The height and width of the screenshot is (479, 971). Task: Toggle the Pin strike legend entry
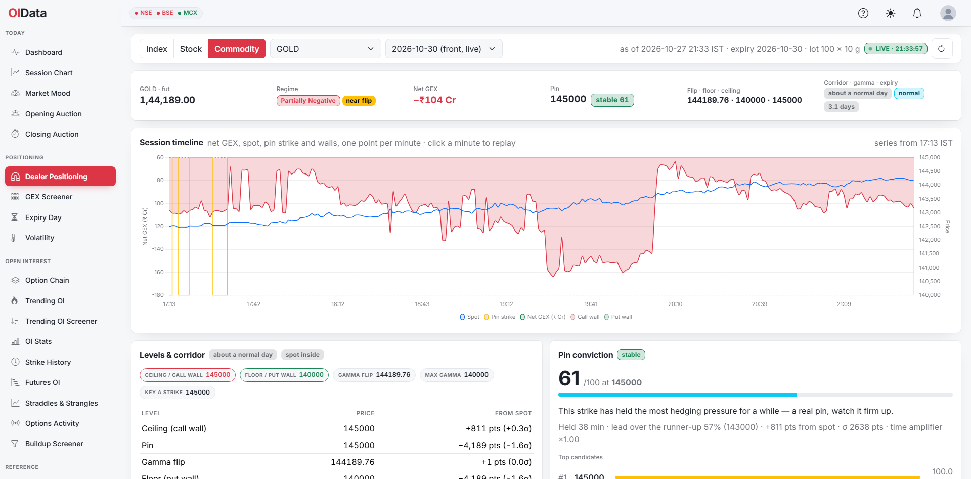point(500,317)
